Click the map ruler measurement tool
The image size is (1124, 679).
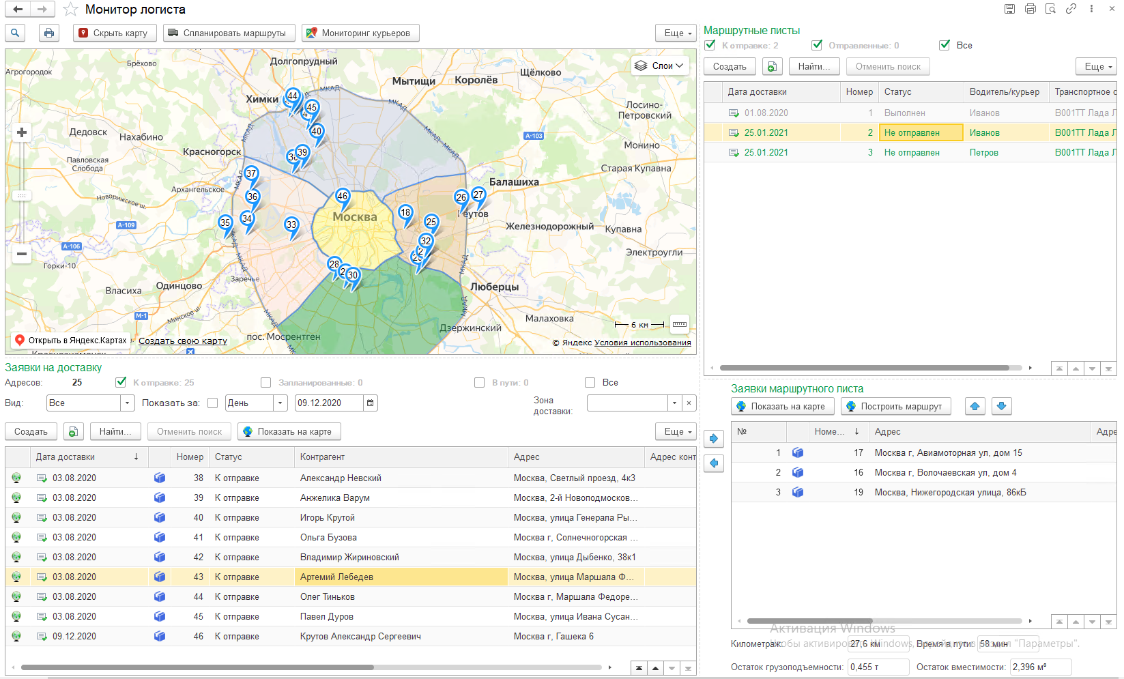click(679, 324)
